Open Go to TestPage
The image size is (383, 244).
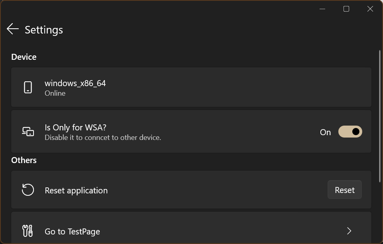coord(191,231)
